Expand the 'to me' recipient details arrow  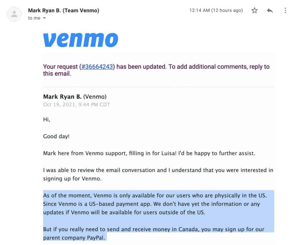[x=44, y=18]
